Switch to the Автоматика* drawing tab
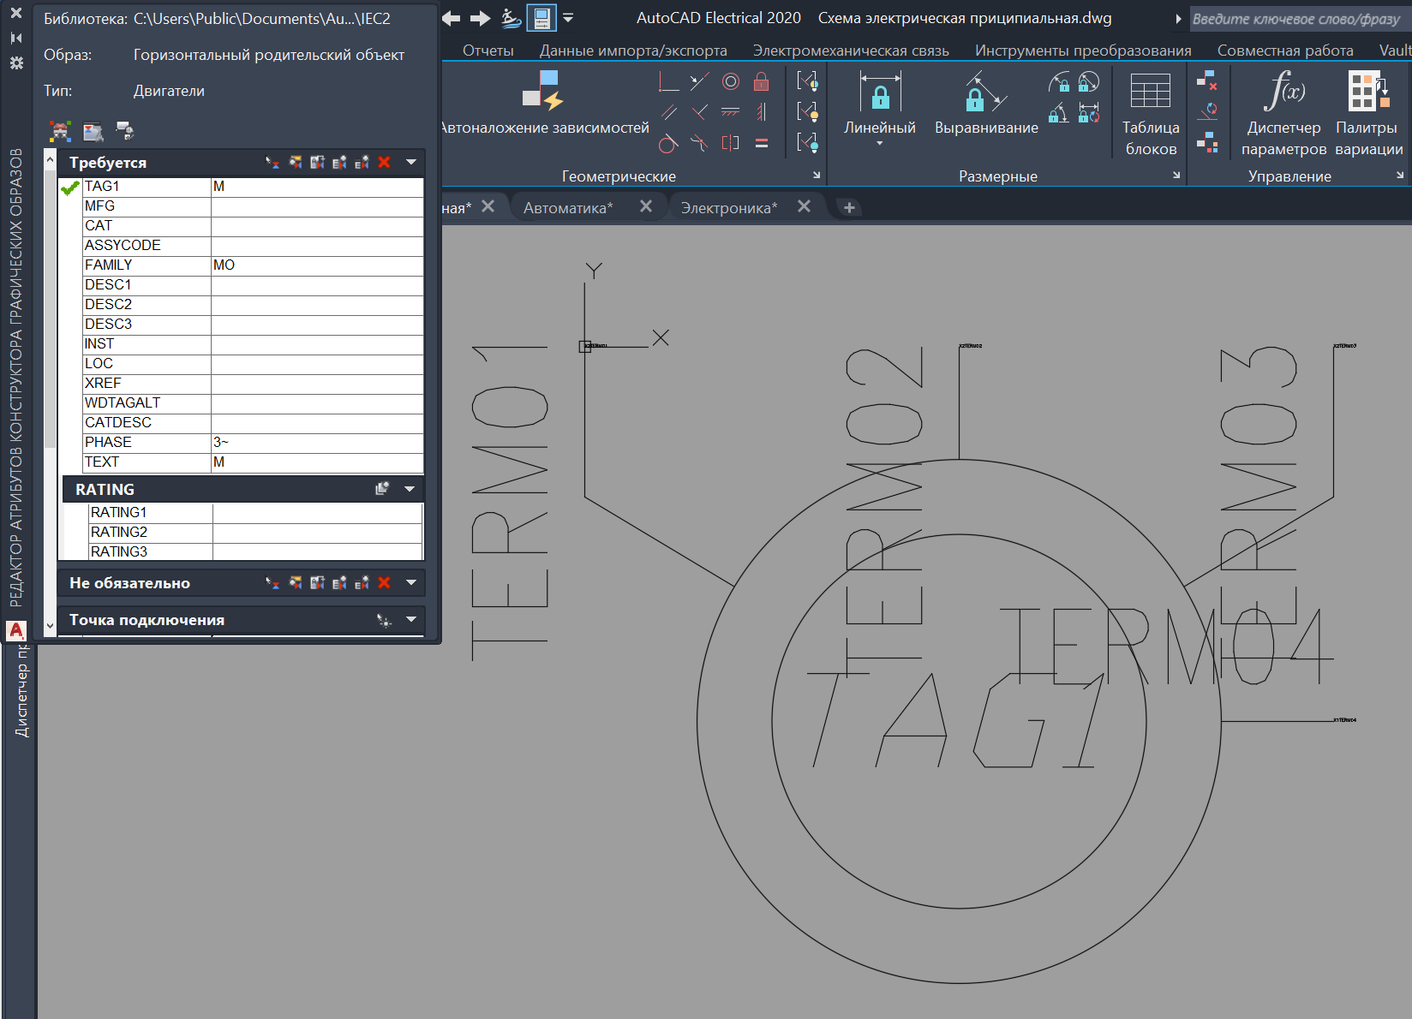This screenshot has width=1412, height=1019. click(568, 208)
